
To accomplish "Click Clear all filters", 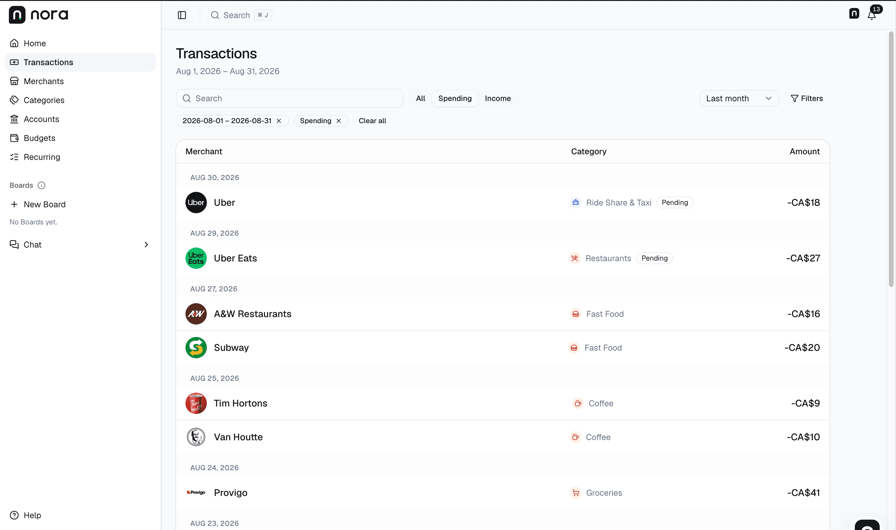I will [x=372, y=121].
